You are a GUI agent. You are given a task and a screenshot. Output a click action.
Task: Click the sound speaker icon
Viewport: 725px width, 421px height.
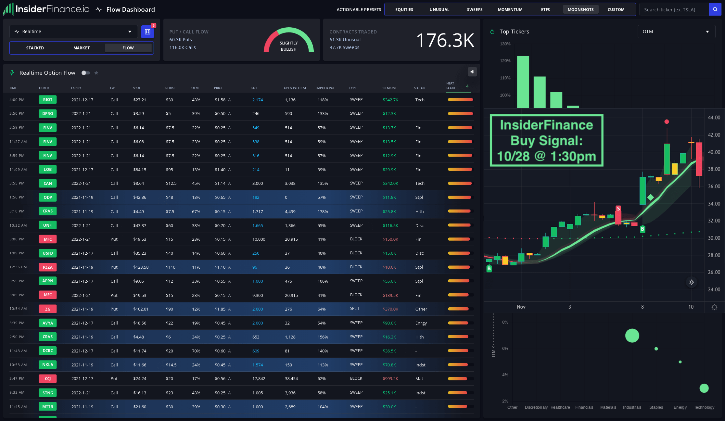[x=472, y=72]
